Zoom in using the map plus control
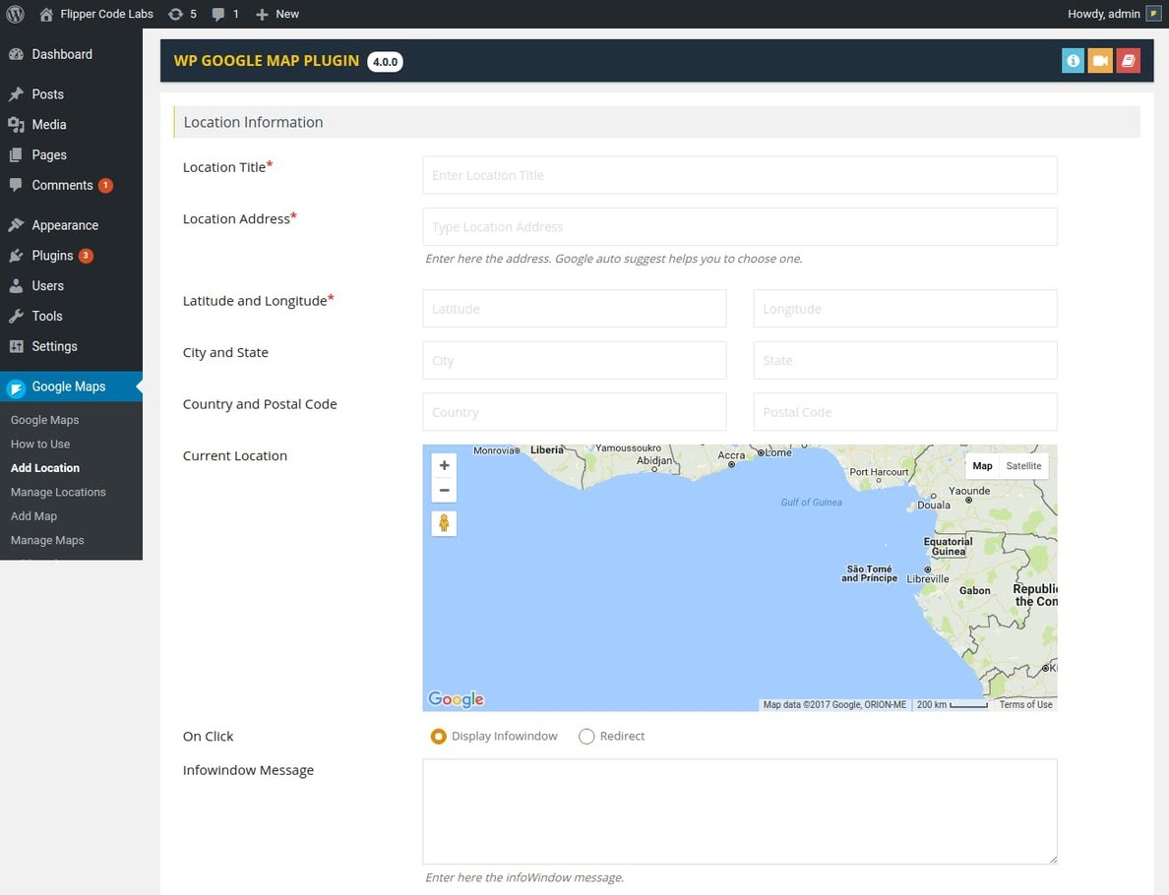Image resolution: width=1169 pixels, height=895 pixels. (x=444, y=465)
